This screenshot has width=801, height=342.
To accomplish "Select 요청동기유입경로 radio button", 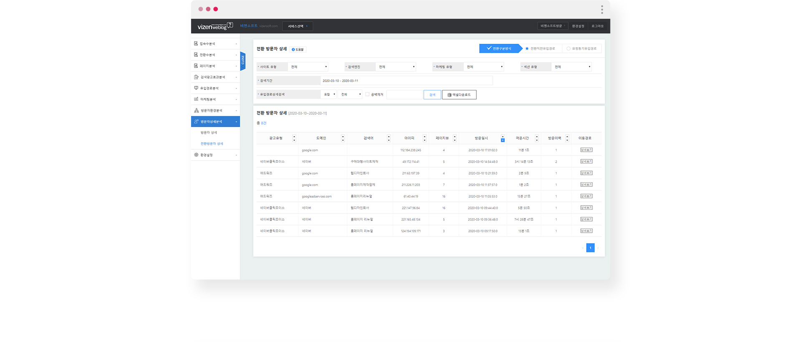I will point(568,48).
